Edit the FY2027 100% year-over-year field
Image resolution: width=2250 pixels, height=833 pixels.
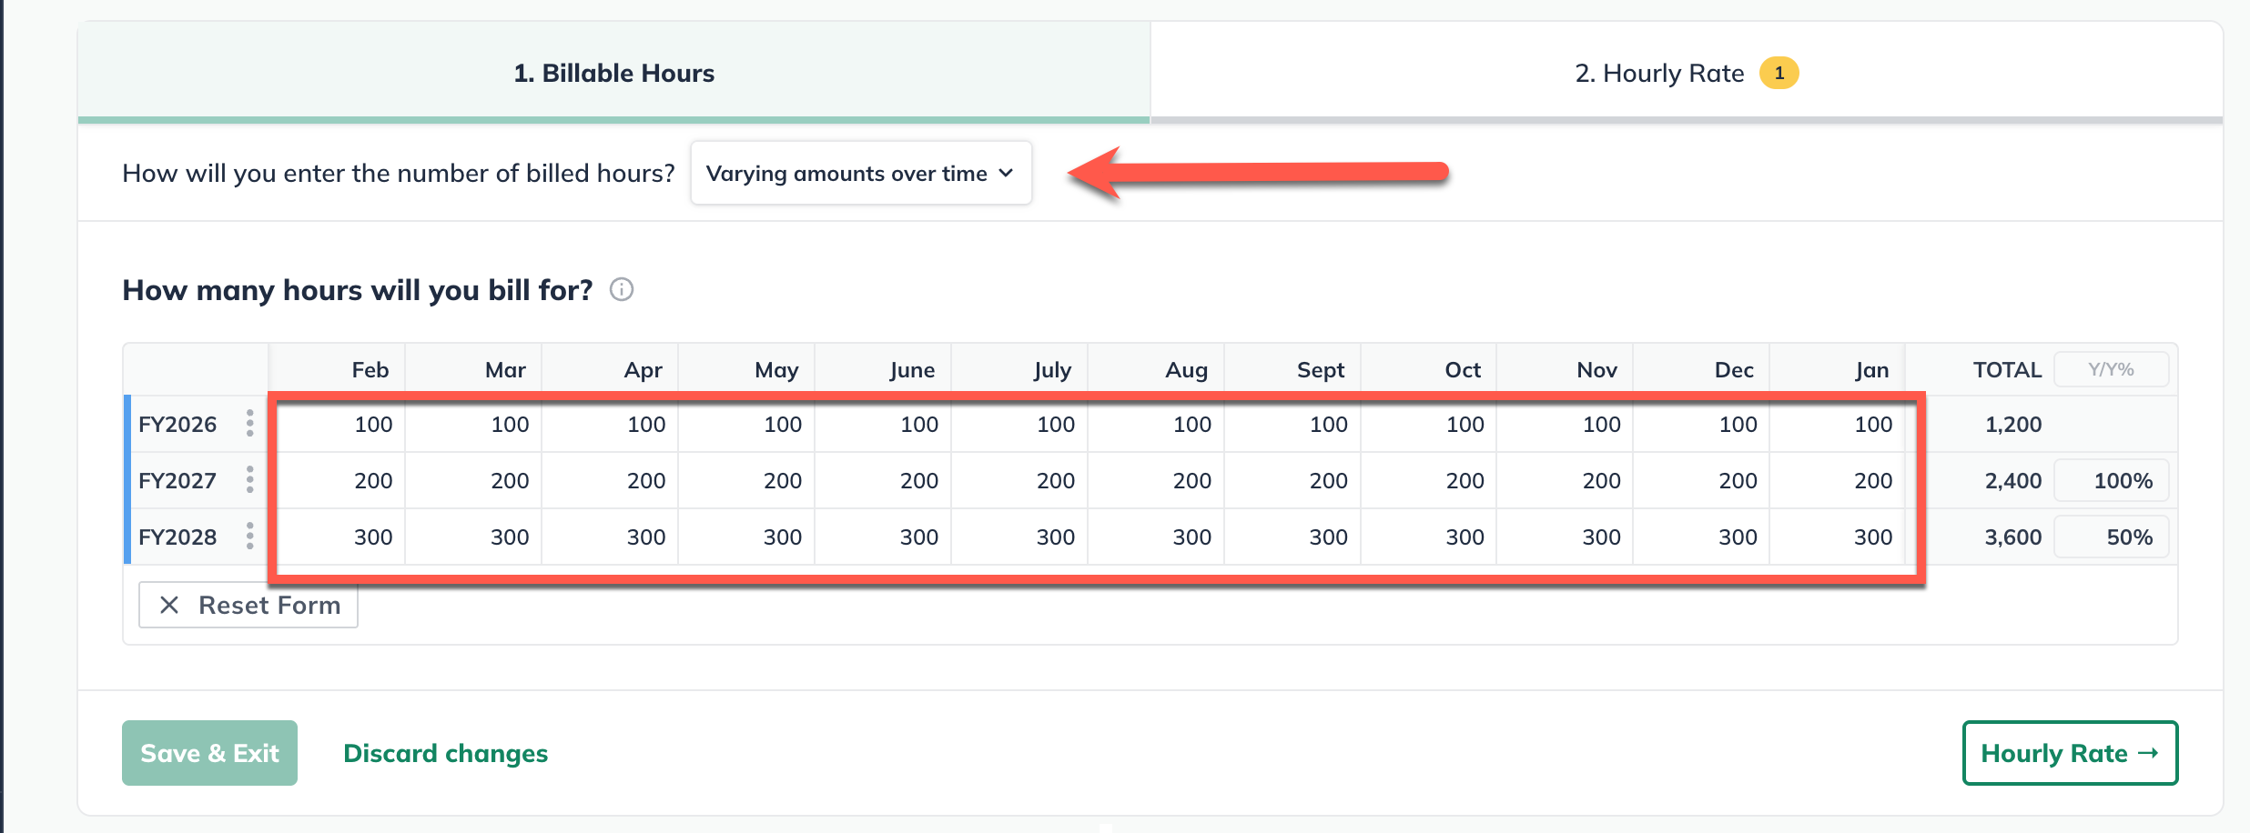coord(2111,481)
